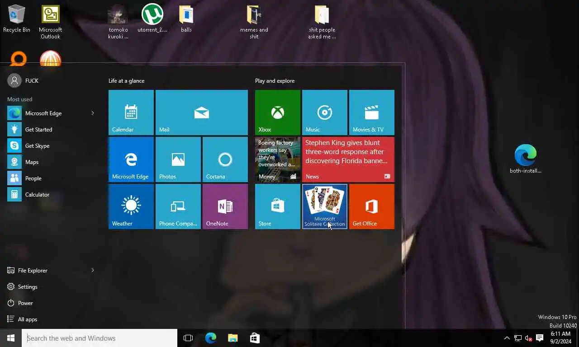Image resolution: width=579 pixels, height=347 pixels.
Task: Open the Cortana tile
Action: click(x=225, y=159)
